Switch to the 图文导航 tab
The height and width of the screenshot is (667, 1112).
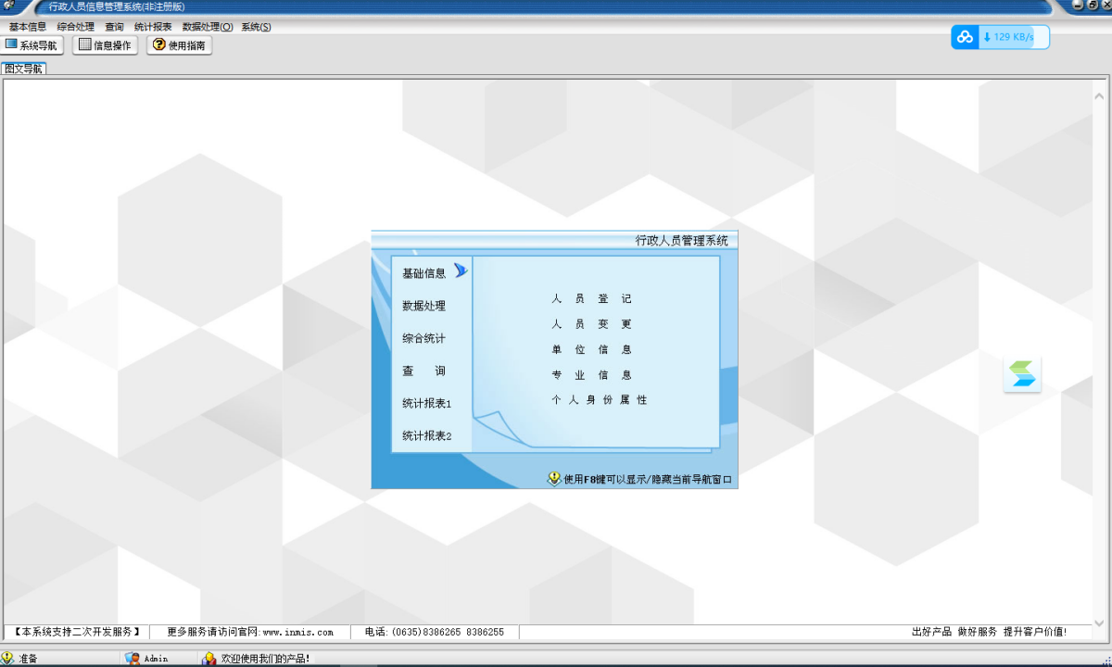pyautogui.click(x=23, y=69)
